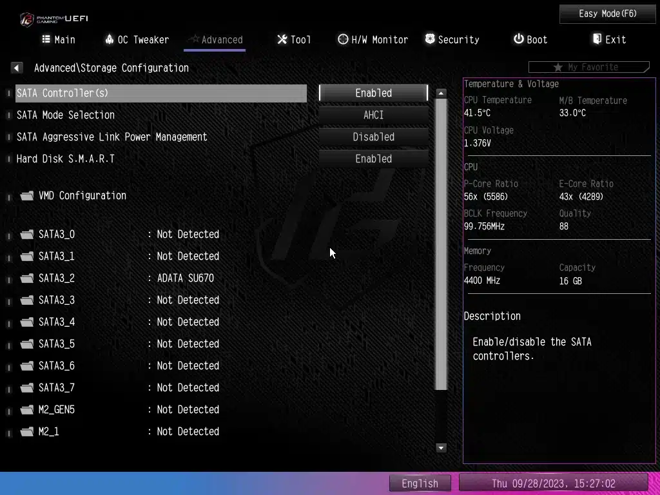Open the Security tab
The height and width of the screenshot is (495, 660).
452,40
